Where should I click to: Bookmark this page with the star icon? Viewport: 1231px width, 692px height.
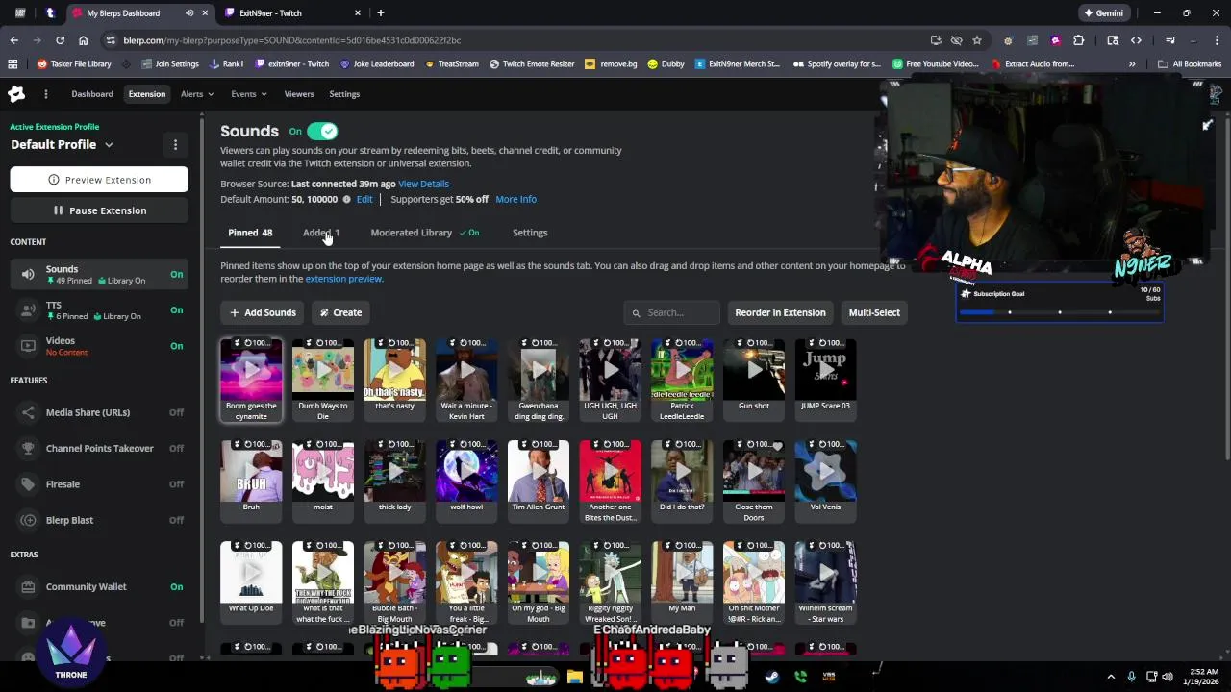click(x=977, y=40)
